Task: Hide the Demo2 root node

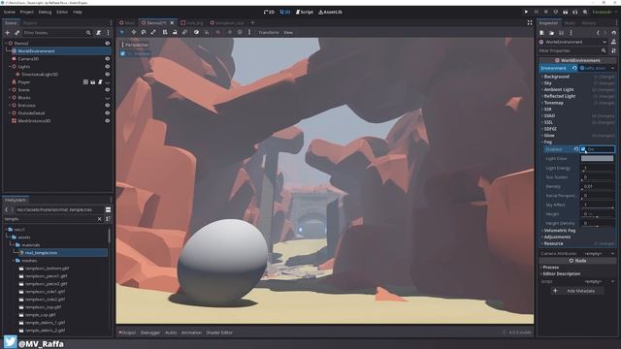Action: [x=108, y=43]
